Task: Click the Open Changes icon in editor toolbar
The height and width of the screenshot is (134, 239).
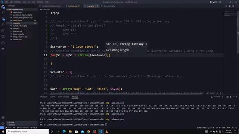Action: click(230, 6)
